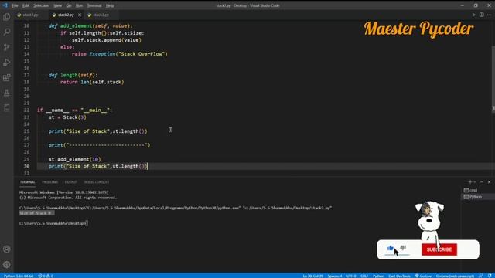Image resolution: width=495 pixels, height=278 pixels.
Task: Open the Help menu
Action: (x=110, y=5)
